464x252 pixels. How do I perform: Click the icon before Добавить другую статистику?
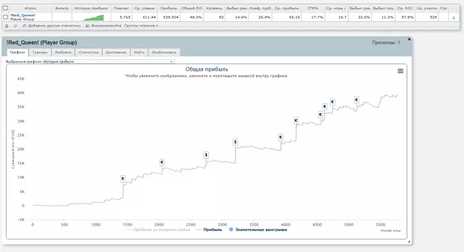[25, 26]
